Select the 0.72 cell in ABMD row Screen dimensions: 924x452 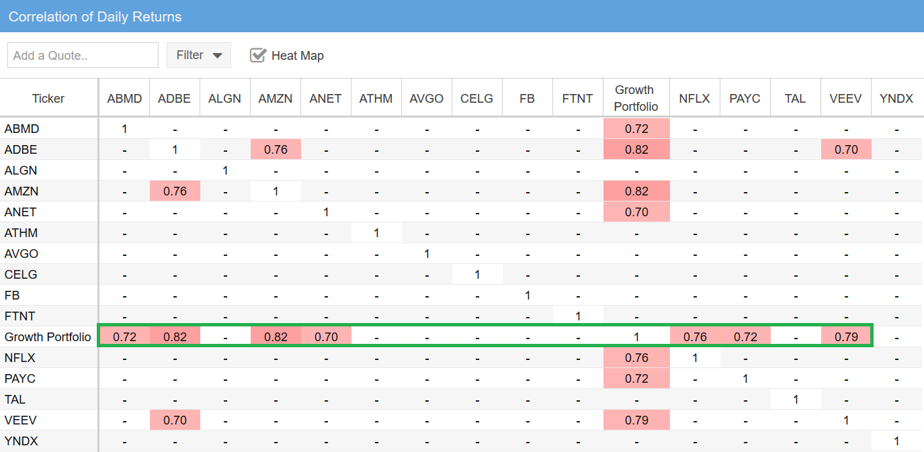point(636,129)
